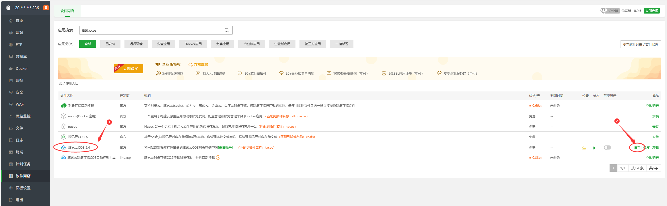Viewport: 667px width, 206px height.
Task: Select the Docker应用 category filter
Action: [193, 44]
